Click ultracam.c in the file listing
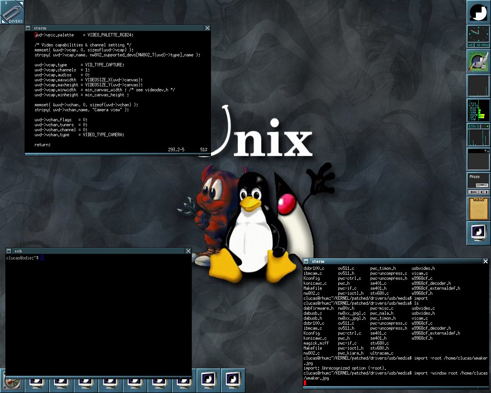Viewport: 491px width, 393px height. pos(382,353)
